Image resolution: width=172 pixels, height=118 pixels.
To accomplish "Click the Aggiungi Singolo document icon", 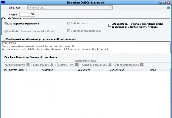I will point(28,65).
